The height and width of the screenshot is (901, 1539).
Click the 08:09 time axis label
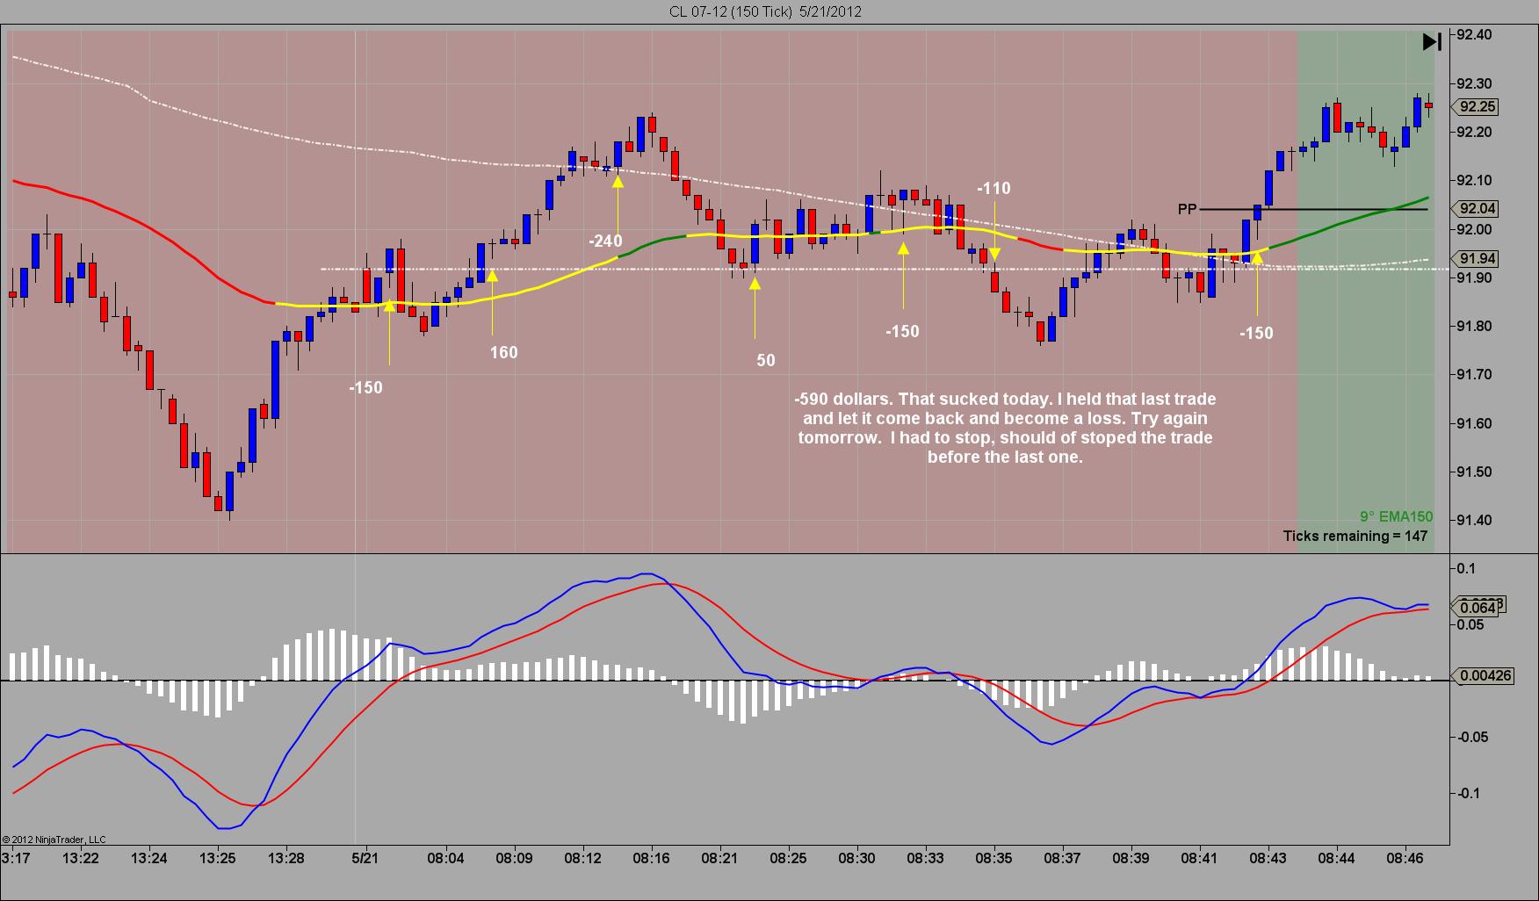click(514, 858)
